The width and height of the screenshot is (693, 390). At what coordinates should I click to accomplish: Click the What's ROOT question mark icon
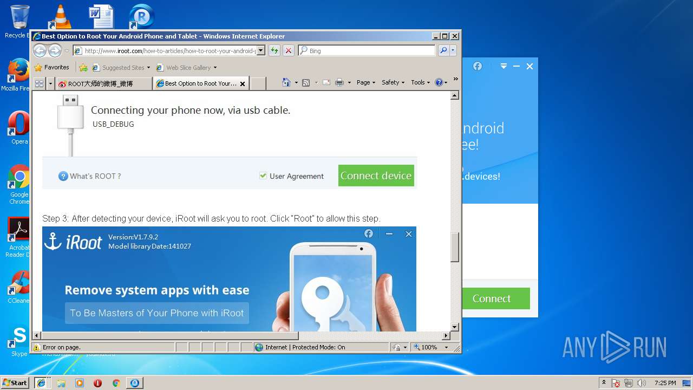pos(63,176)
